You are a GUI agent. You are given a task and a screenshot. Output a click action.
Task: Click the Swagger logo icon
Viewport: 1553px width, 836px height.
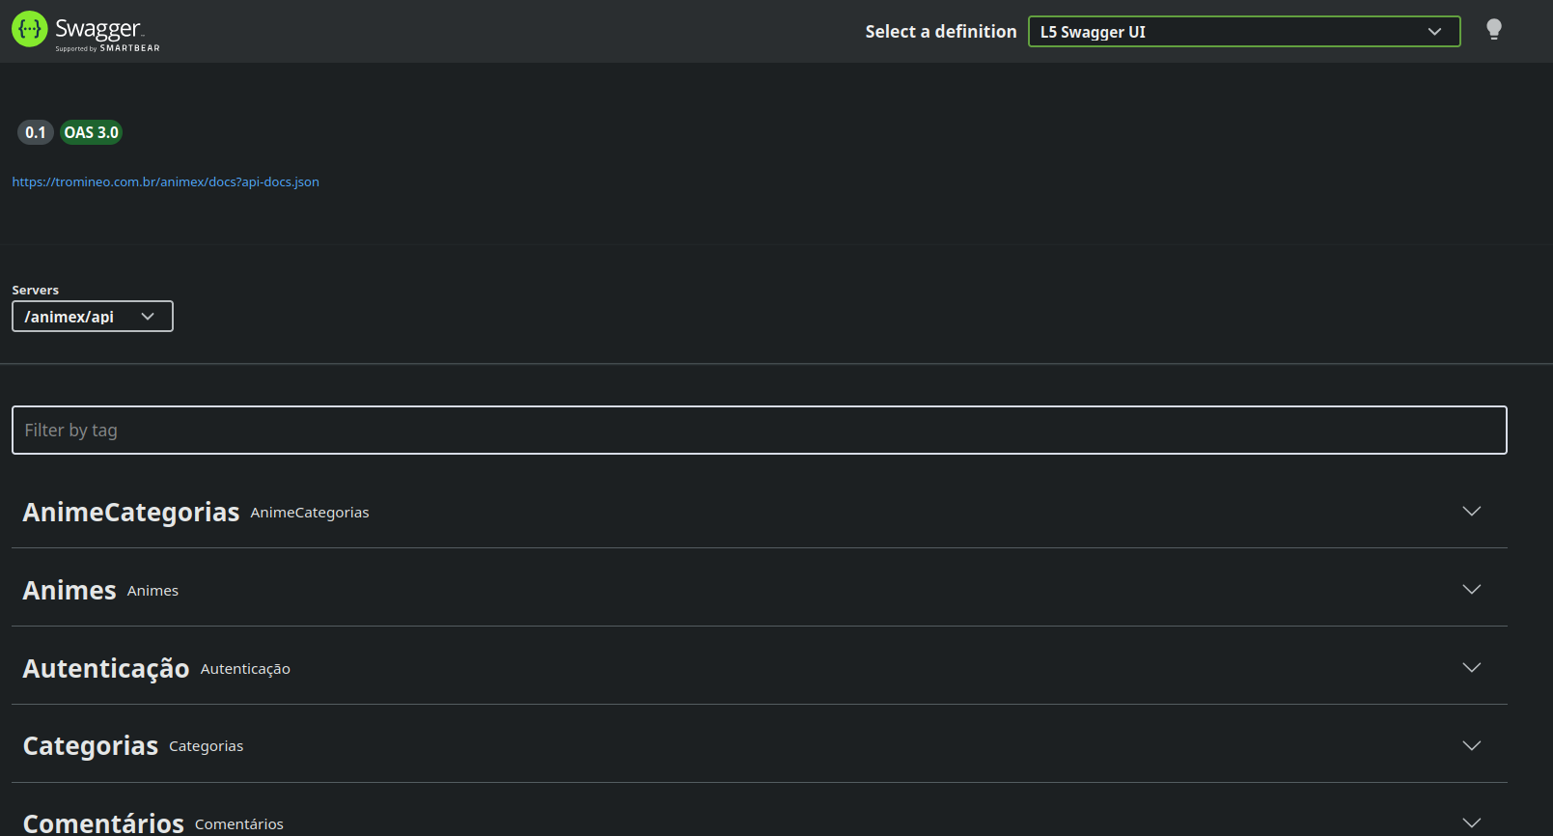[x=30, y=29]
